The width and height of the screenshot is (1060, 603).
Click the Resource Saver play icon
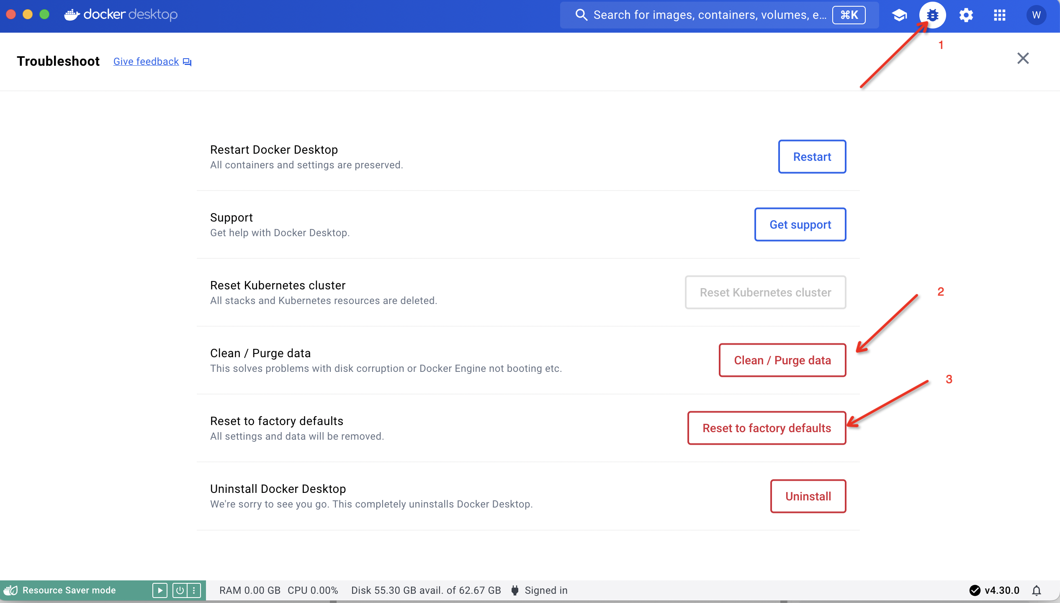pyautogui.click(x=160, y=590)
